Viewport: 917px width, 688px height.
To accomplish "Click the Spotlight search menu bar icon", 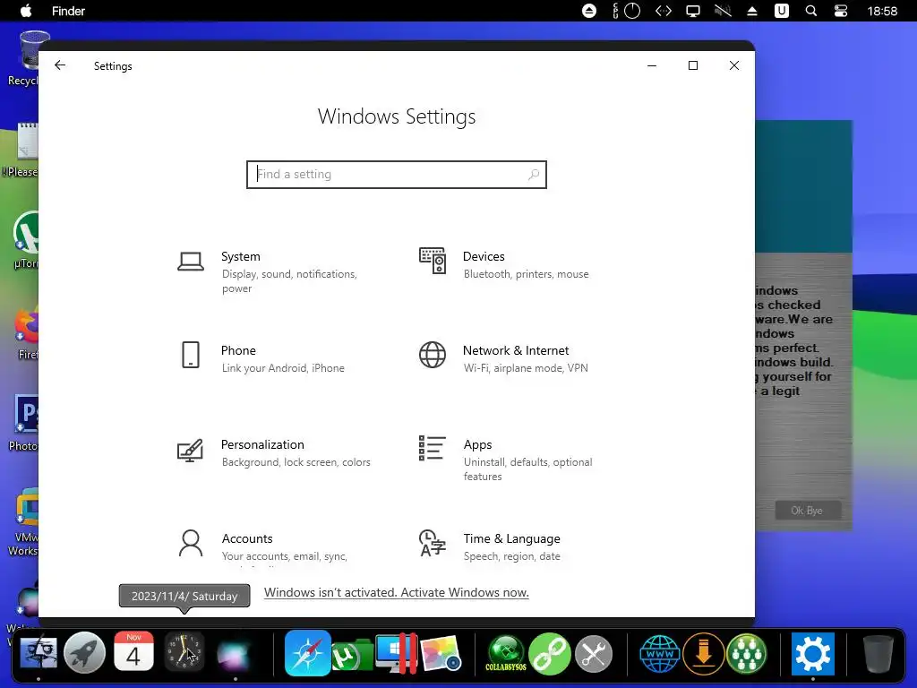I will [x=811, y=11].
